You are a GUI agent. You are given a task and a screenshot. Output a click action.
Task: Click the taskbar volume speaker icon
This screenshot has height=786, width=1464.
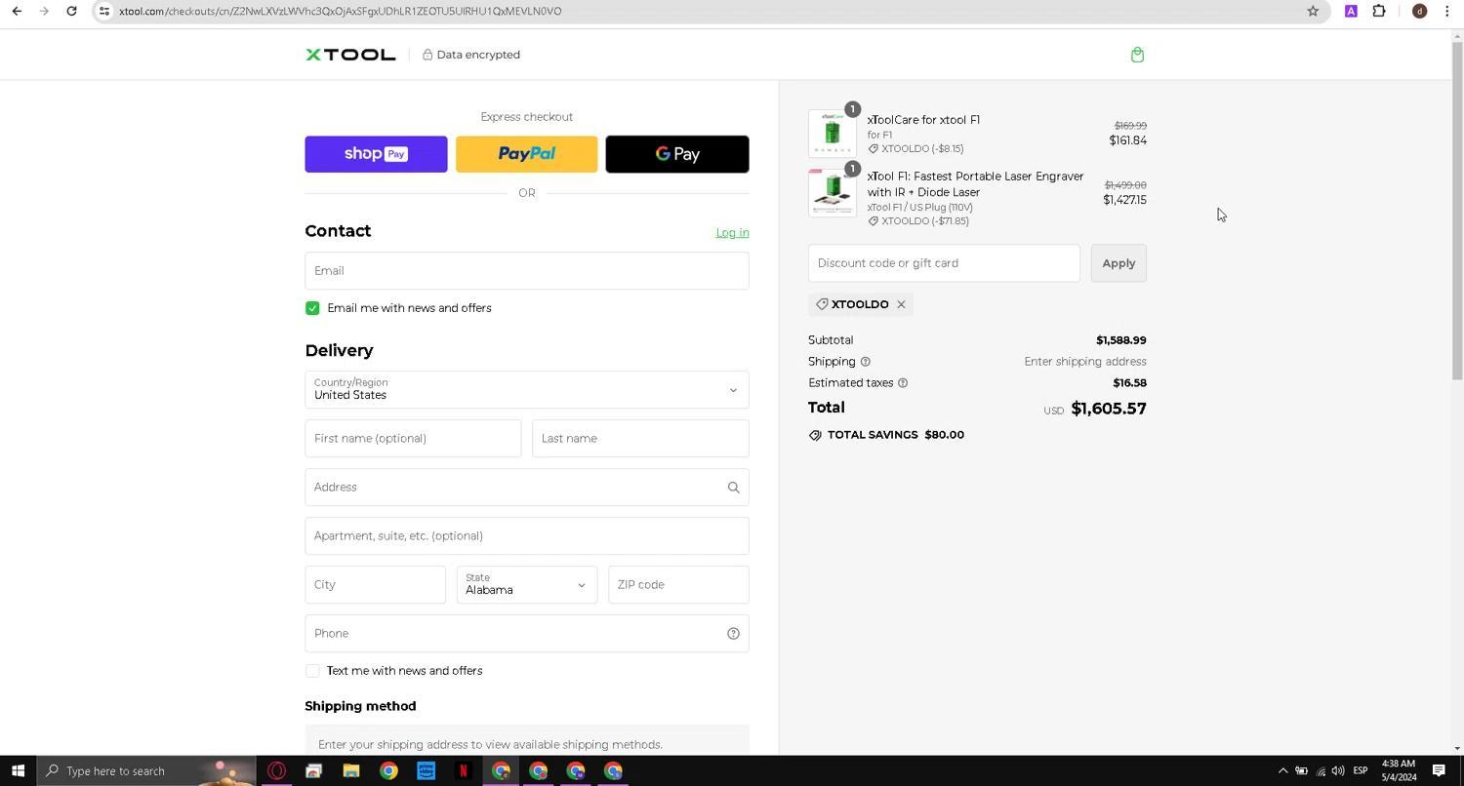click(x=1338, y=771)
